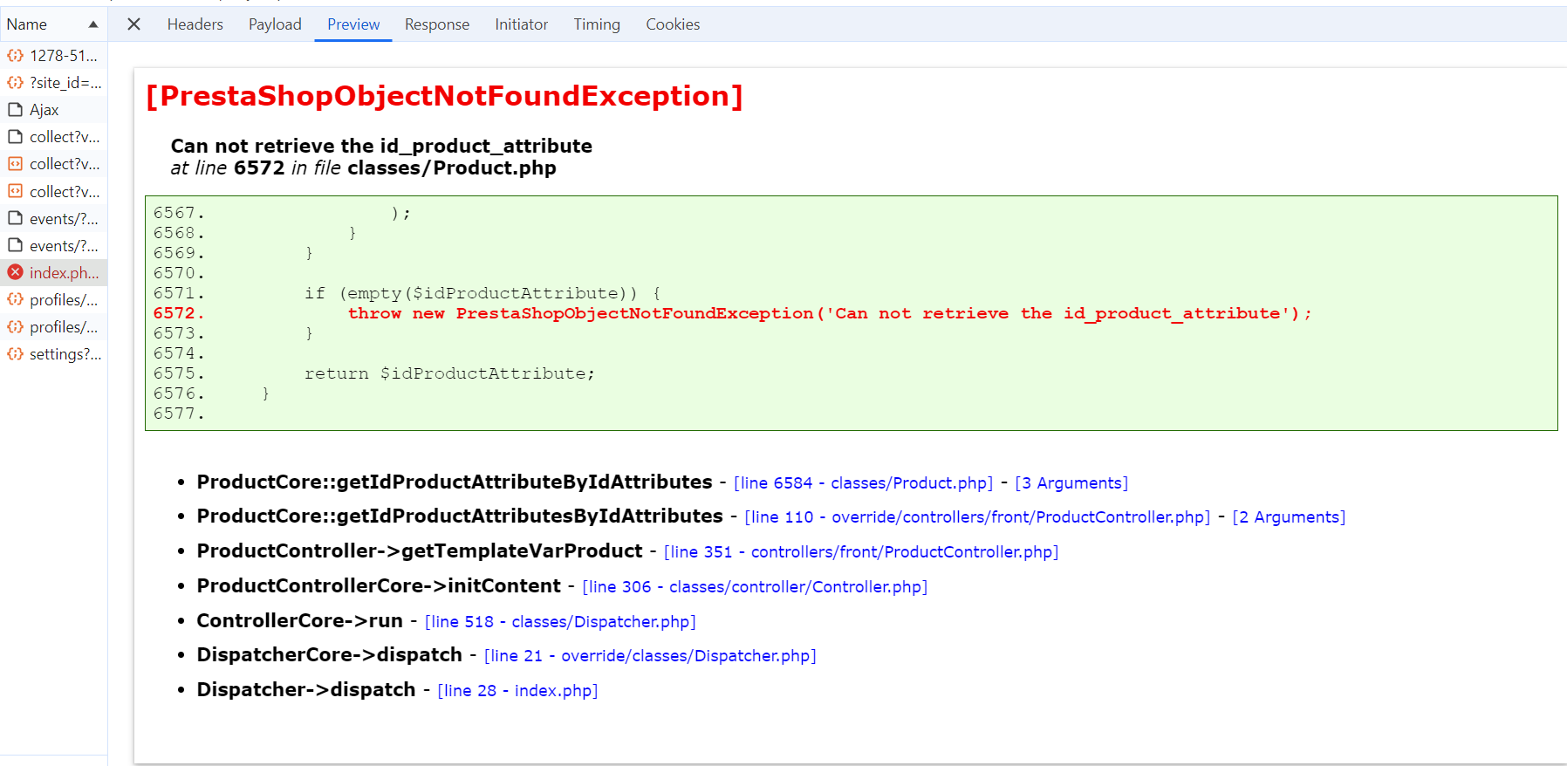Open the Cookies tab
Screen dimensions: 1567x766
673,24
